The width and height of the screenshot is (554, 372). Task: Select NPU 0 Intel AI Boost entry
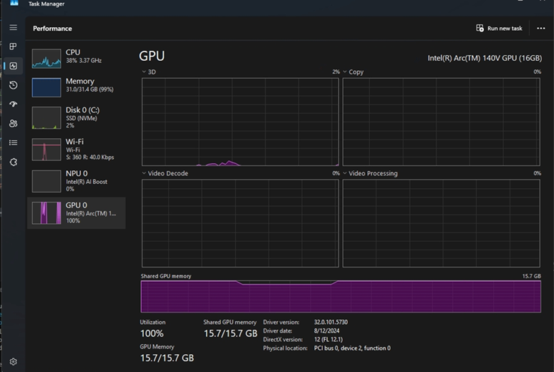click(76, 181)
